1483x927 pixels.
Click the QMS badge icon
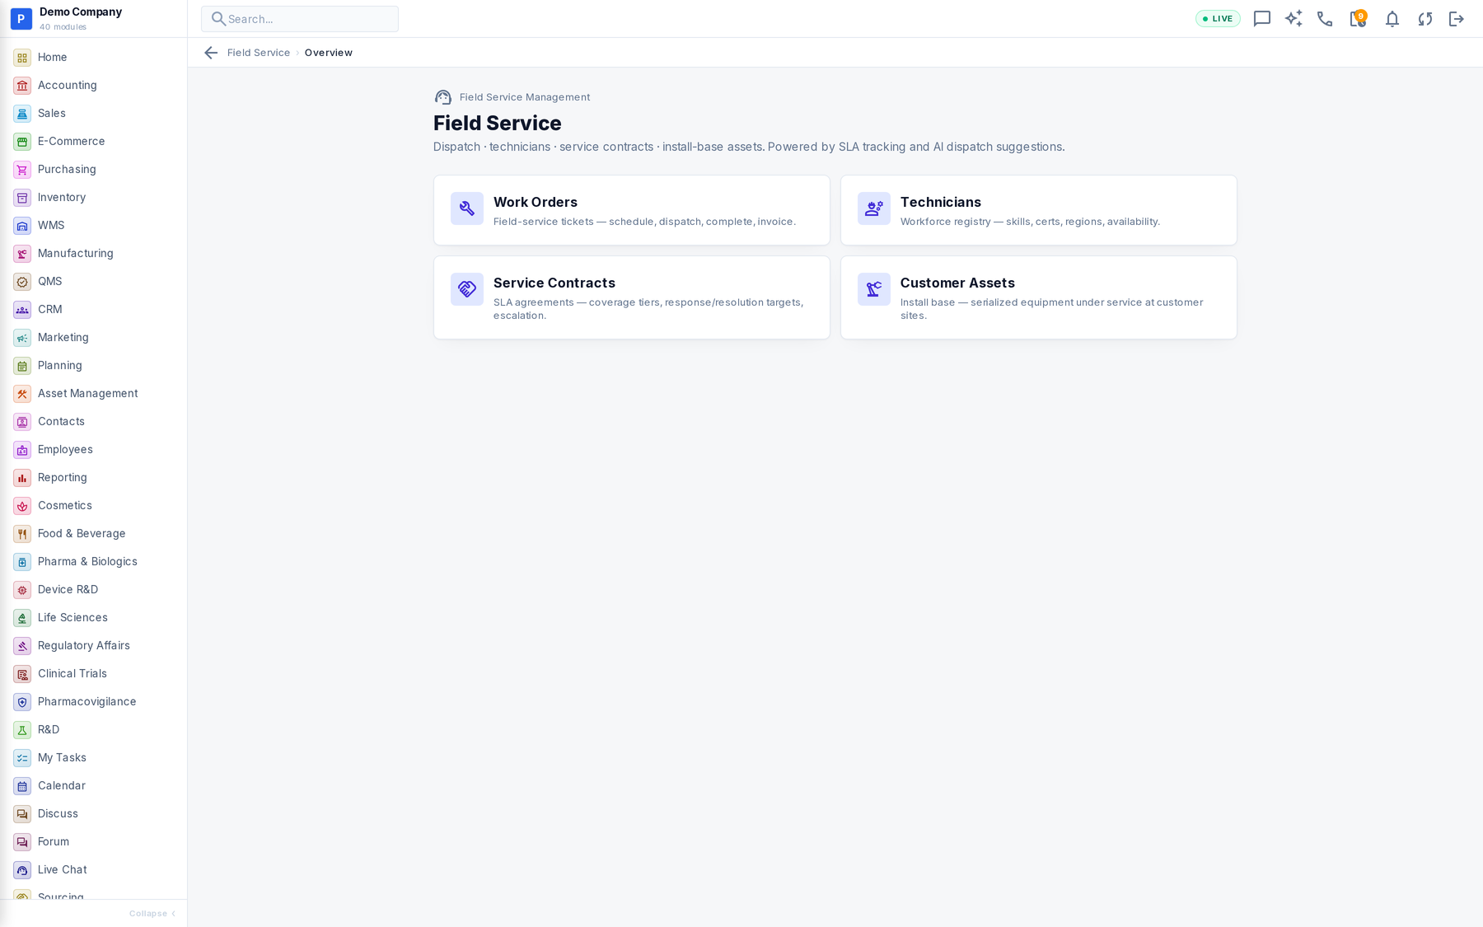click(22, 282)
